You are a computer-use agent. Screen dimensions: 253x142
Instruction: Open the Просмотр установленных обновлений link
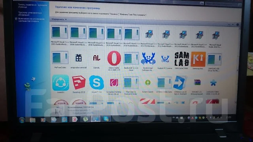pyautogui.click(x=30, y=14)
